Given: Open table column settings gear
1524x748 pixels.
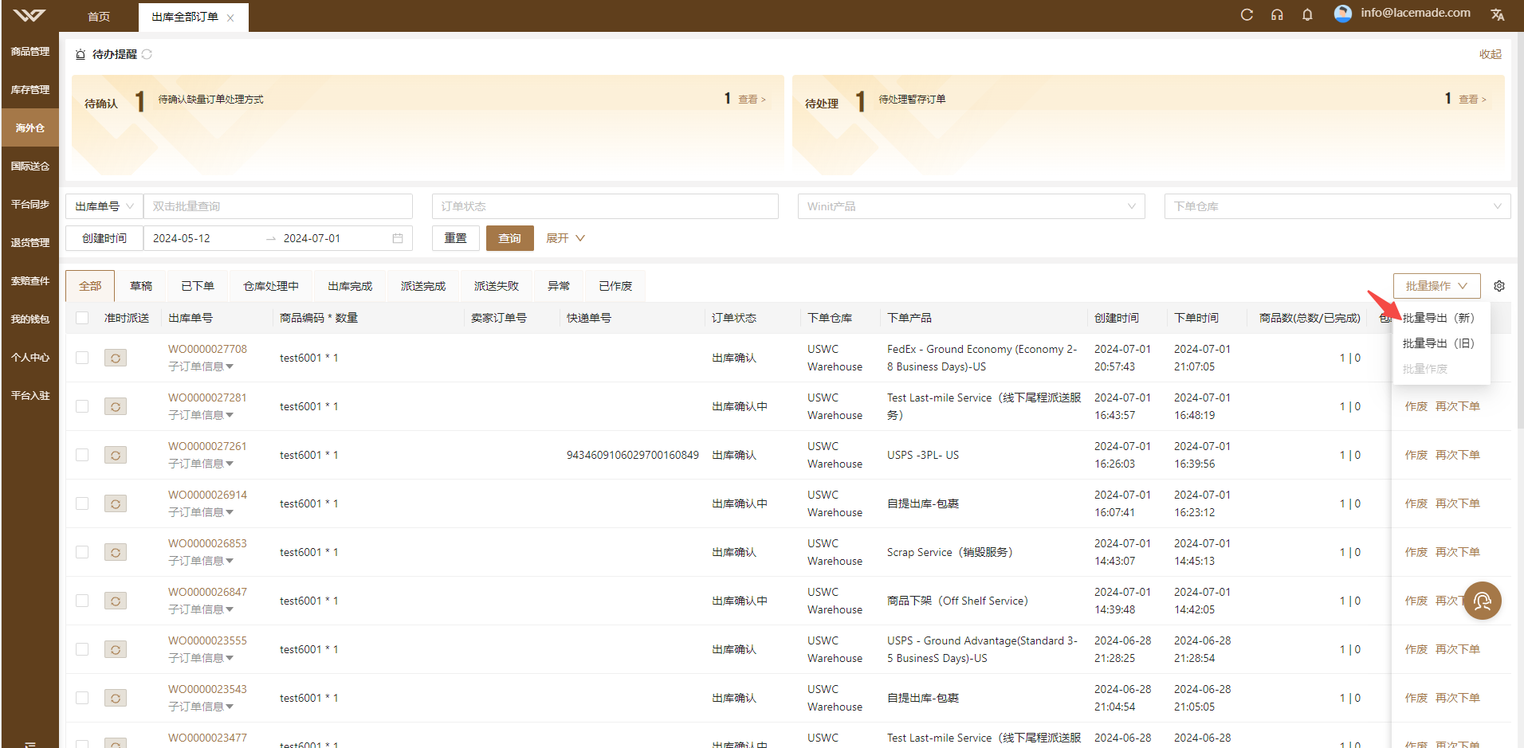Looking at the screenshot, I should 1499,286.
